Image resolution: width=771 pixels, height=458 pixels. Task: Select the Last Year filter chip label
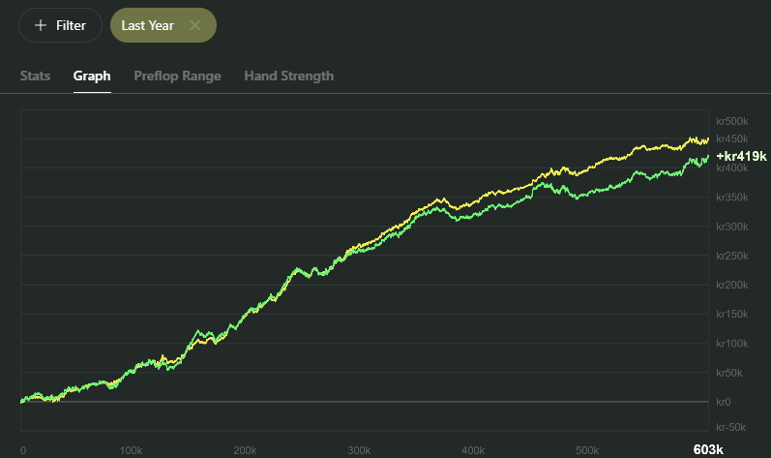(x=147, y=25)
